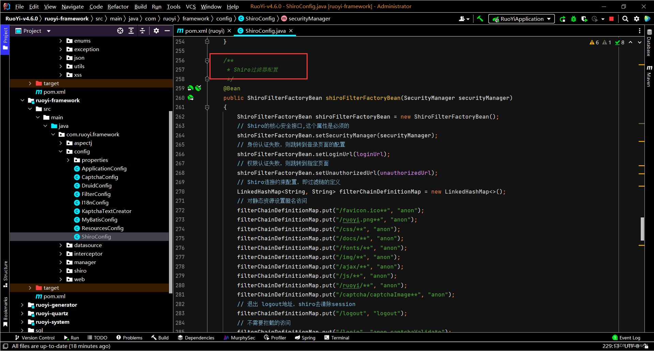Open the Dependencies tool window
654x351 pixels.
[196, 338]
